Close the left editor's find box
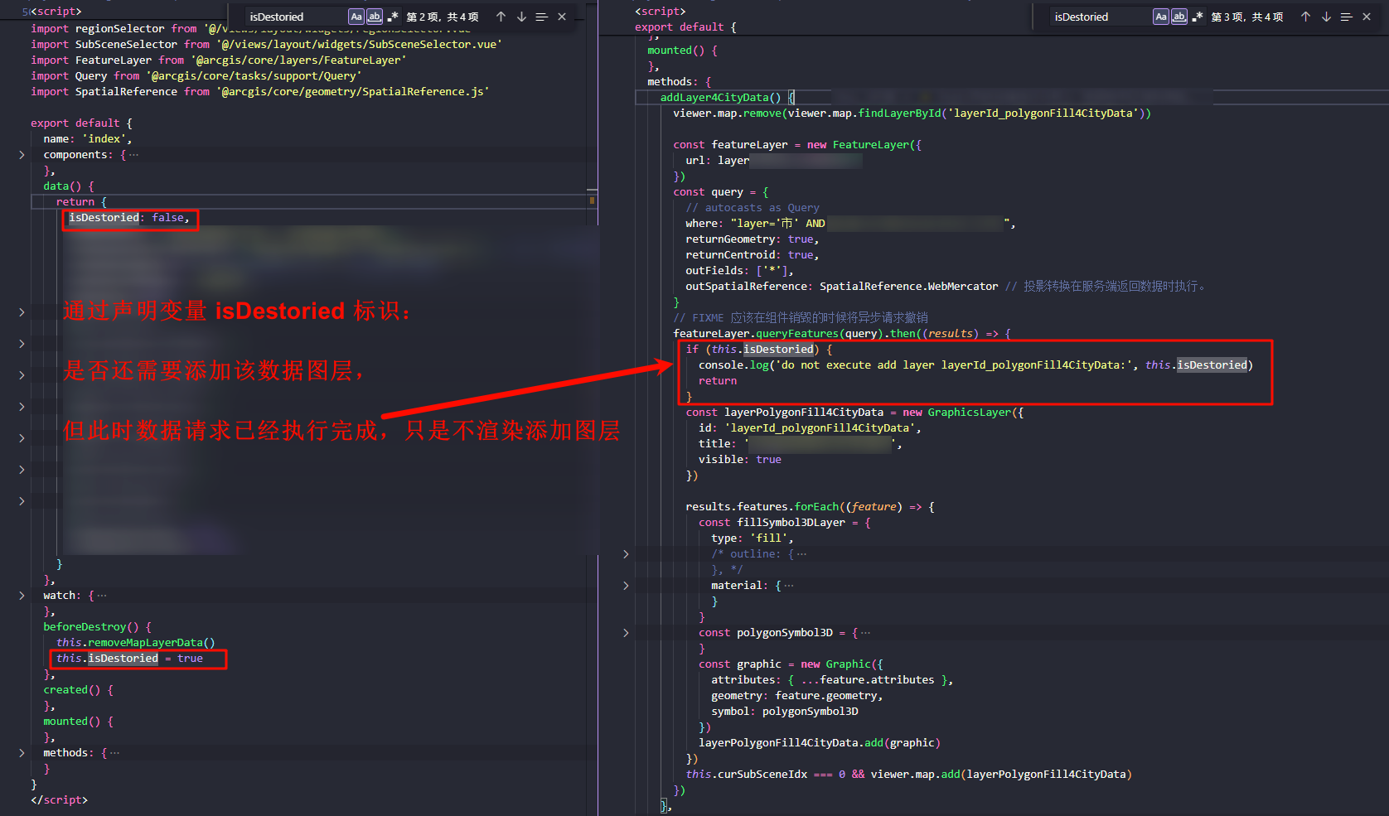Image resolution: width=1389 pixels, height=816 pixels. pos(562,17)
